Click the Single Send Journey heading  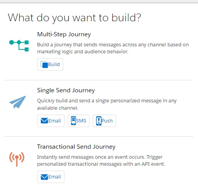(x=66, y=90)
